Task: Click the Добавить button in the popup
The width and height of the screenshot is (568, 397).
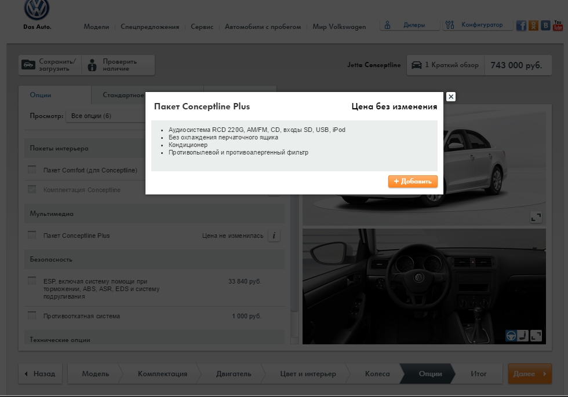Action: [x=413, y=182]
